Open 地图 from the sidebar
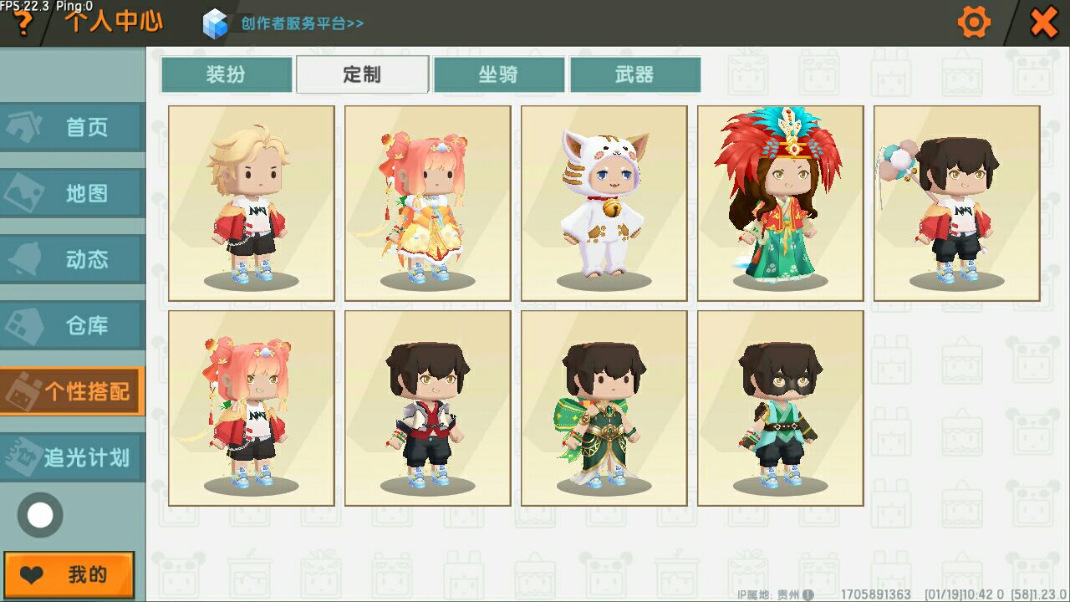The image size is (1070, 602). [x=72, y=193]
